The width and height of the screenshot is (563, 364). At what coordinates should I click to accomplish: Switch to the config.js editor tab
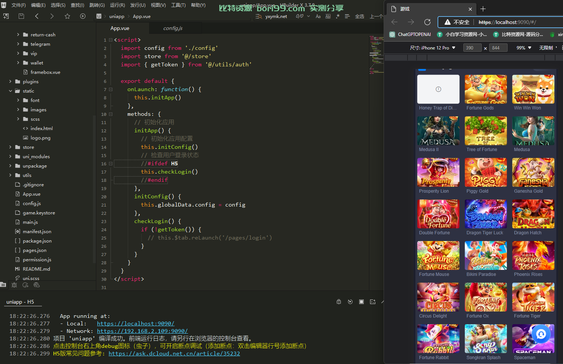tap(173, 28)
